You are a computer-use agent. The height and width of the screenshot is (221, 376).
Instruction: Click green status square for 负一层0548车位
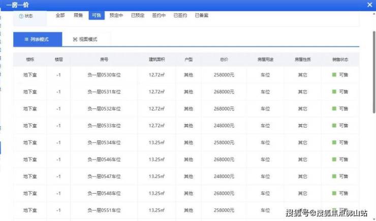point(334,194)
